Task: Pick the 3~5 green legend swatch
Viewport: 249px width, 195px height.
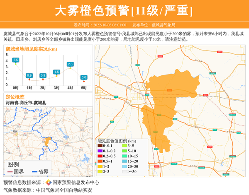Action: pos(124,146)
